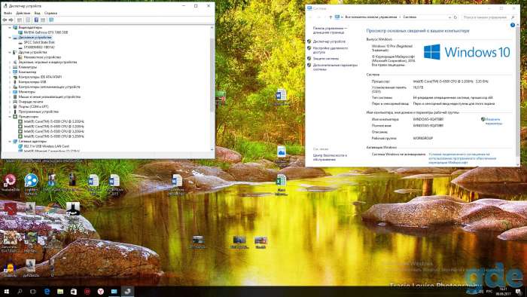The width and height of the screenshot is (527, 297).
Task: Click the Scan for hardware changes icon
Action: (x=51, y=20)
